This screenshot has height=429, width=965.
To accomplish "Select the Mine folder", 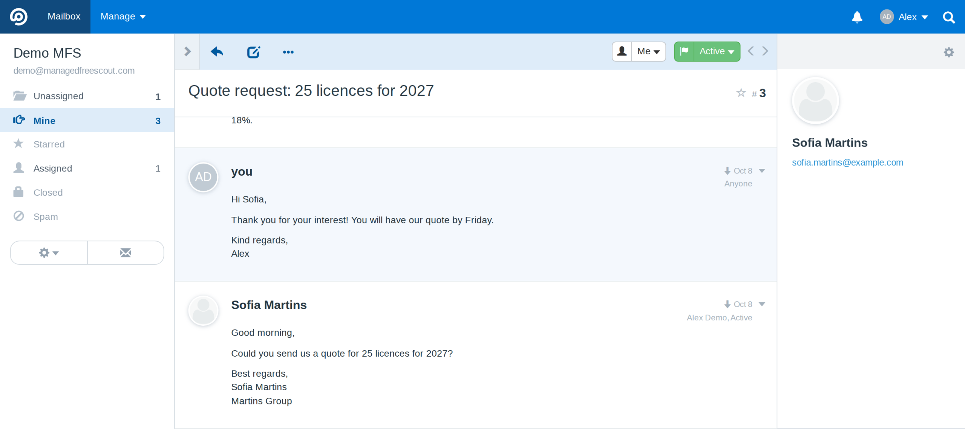I will tap(87, 120).
